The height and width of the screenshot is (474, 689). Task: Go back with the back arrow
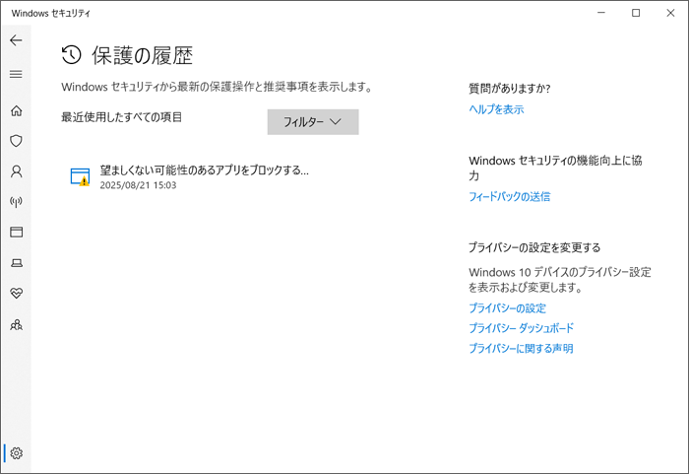17,40
